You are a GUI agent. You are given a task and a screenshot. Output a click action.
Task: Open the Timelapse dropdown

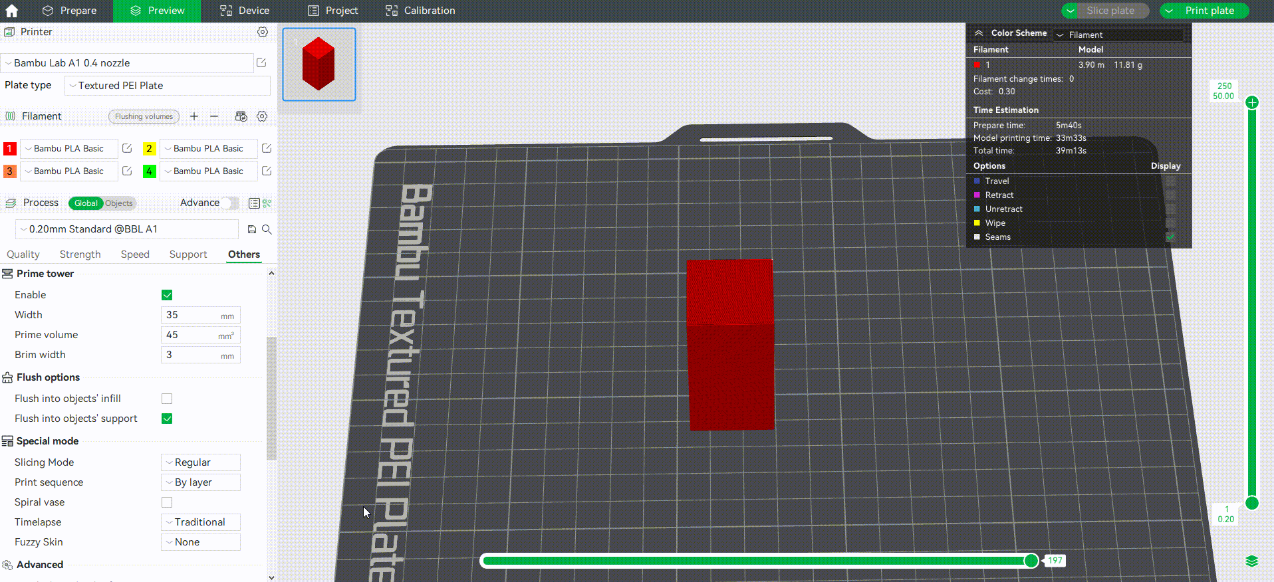pos(201,522)
